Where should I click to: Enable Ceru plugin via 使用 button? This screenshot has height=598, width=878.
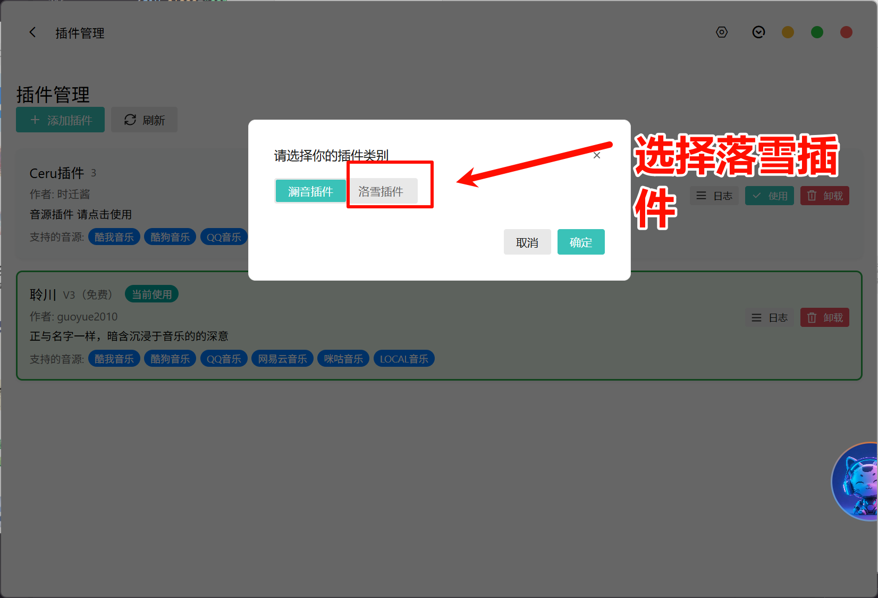[770, 196]
